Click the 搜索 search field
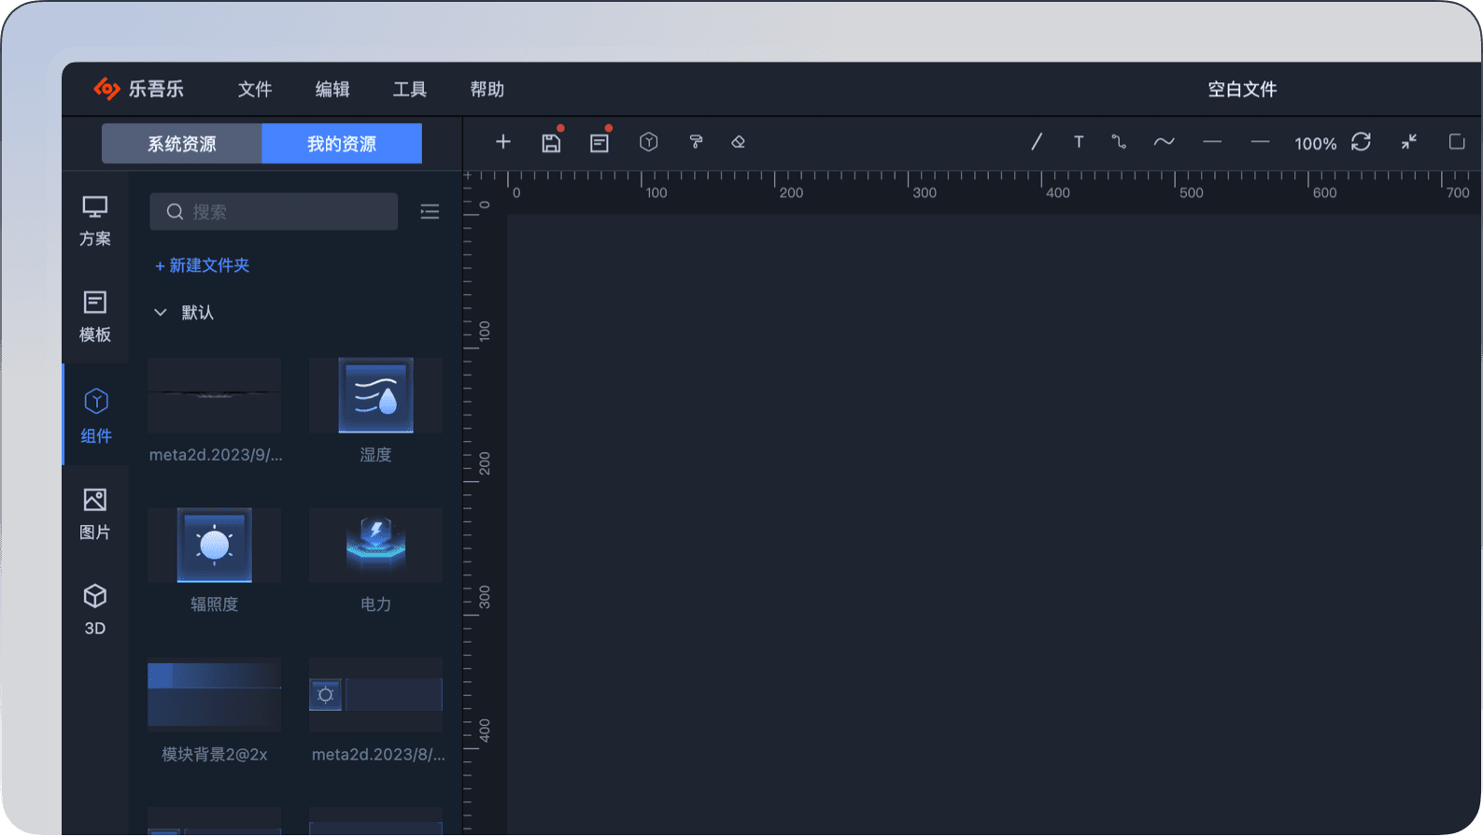Screen dimensions: 1483x837 coord(275,212)
